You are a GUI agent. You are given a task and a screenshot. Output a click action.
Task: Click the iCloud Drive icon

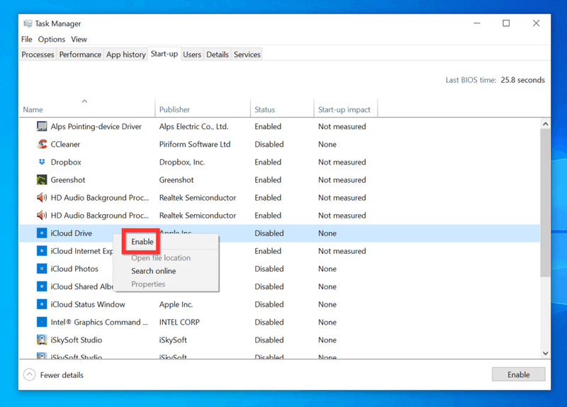pyautogui.click(x=42, y=233)
